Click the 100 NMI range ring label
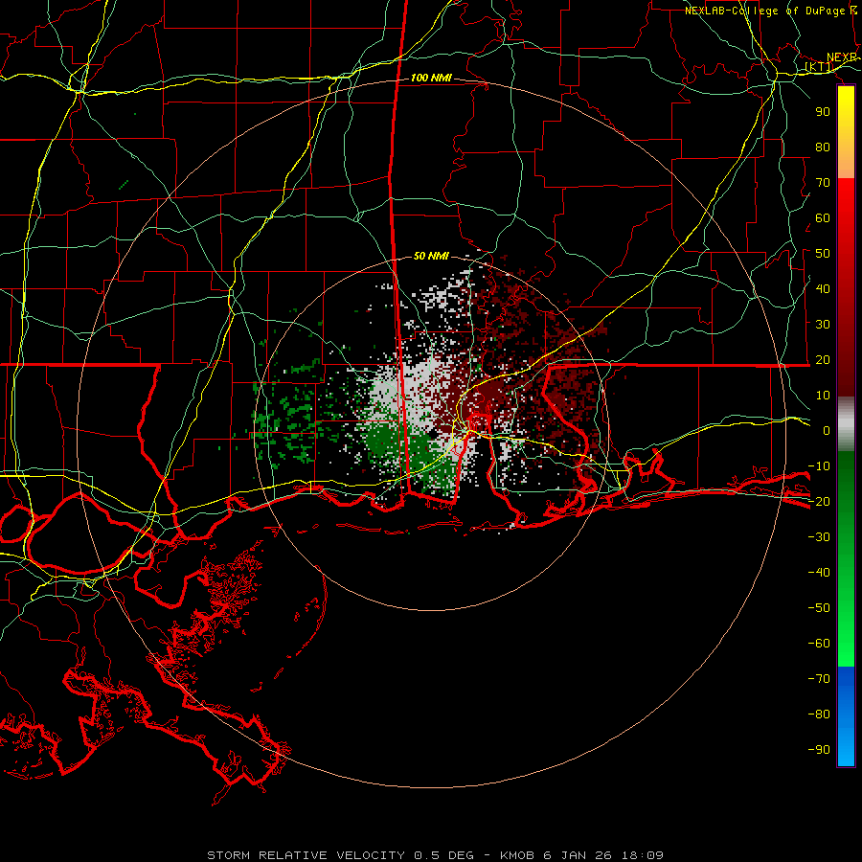The width and height of the screenshot is (862, 862). (431, 79)
